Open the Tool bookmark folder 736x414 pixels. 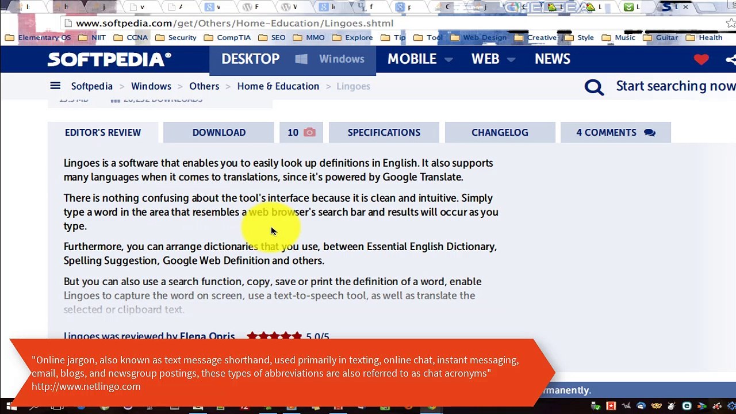(428, 37)
